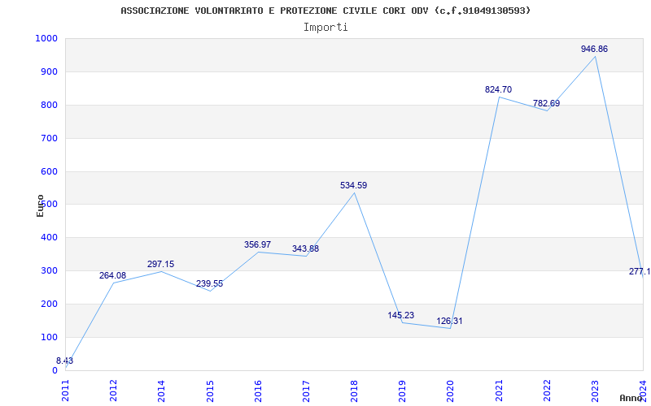Click y-axis value 100

(x=49, y=337)
